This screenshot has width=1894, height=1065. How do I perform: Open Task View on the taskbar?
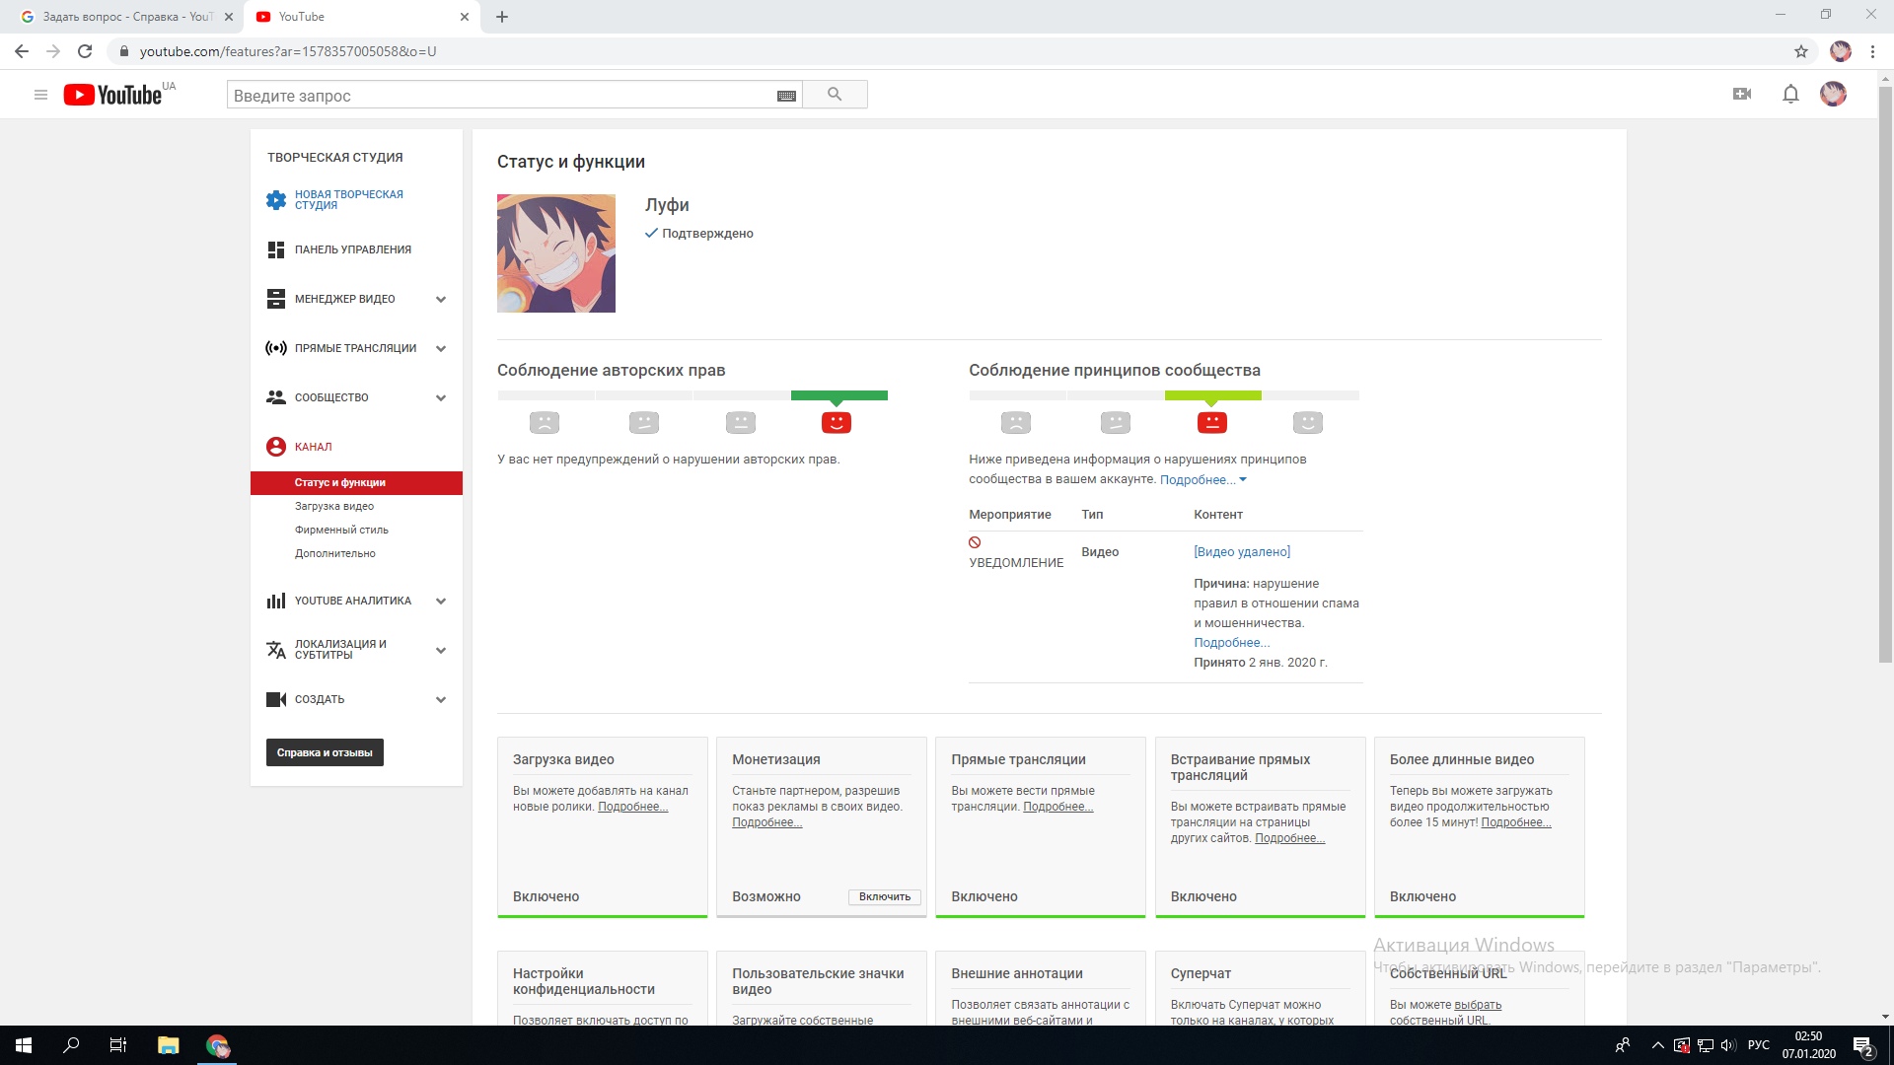pyautogui.click(x=118, y=1045)
